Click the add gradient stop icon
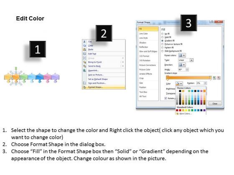This screenshot has width=234, height=175. click(214, 78)
